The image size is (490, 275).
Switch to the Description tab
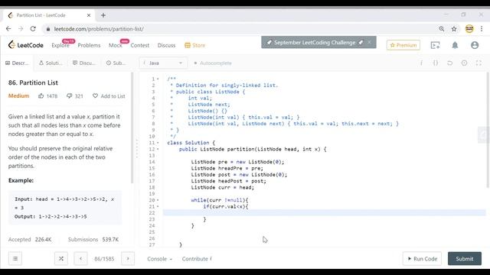(x=17, y=63)
